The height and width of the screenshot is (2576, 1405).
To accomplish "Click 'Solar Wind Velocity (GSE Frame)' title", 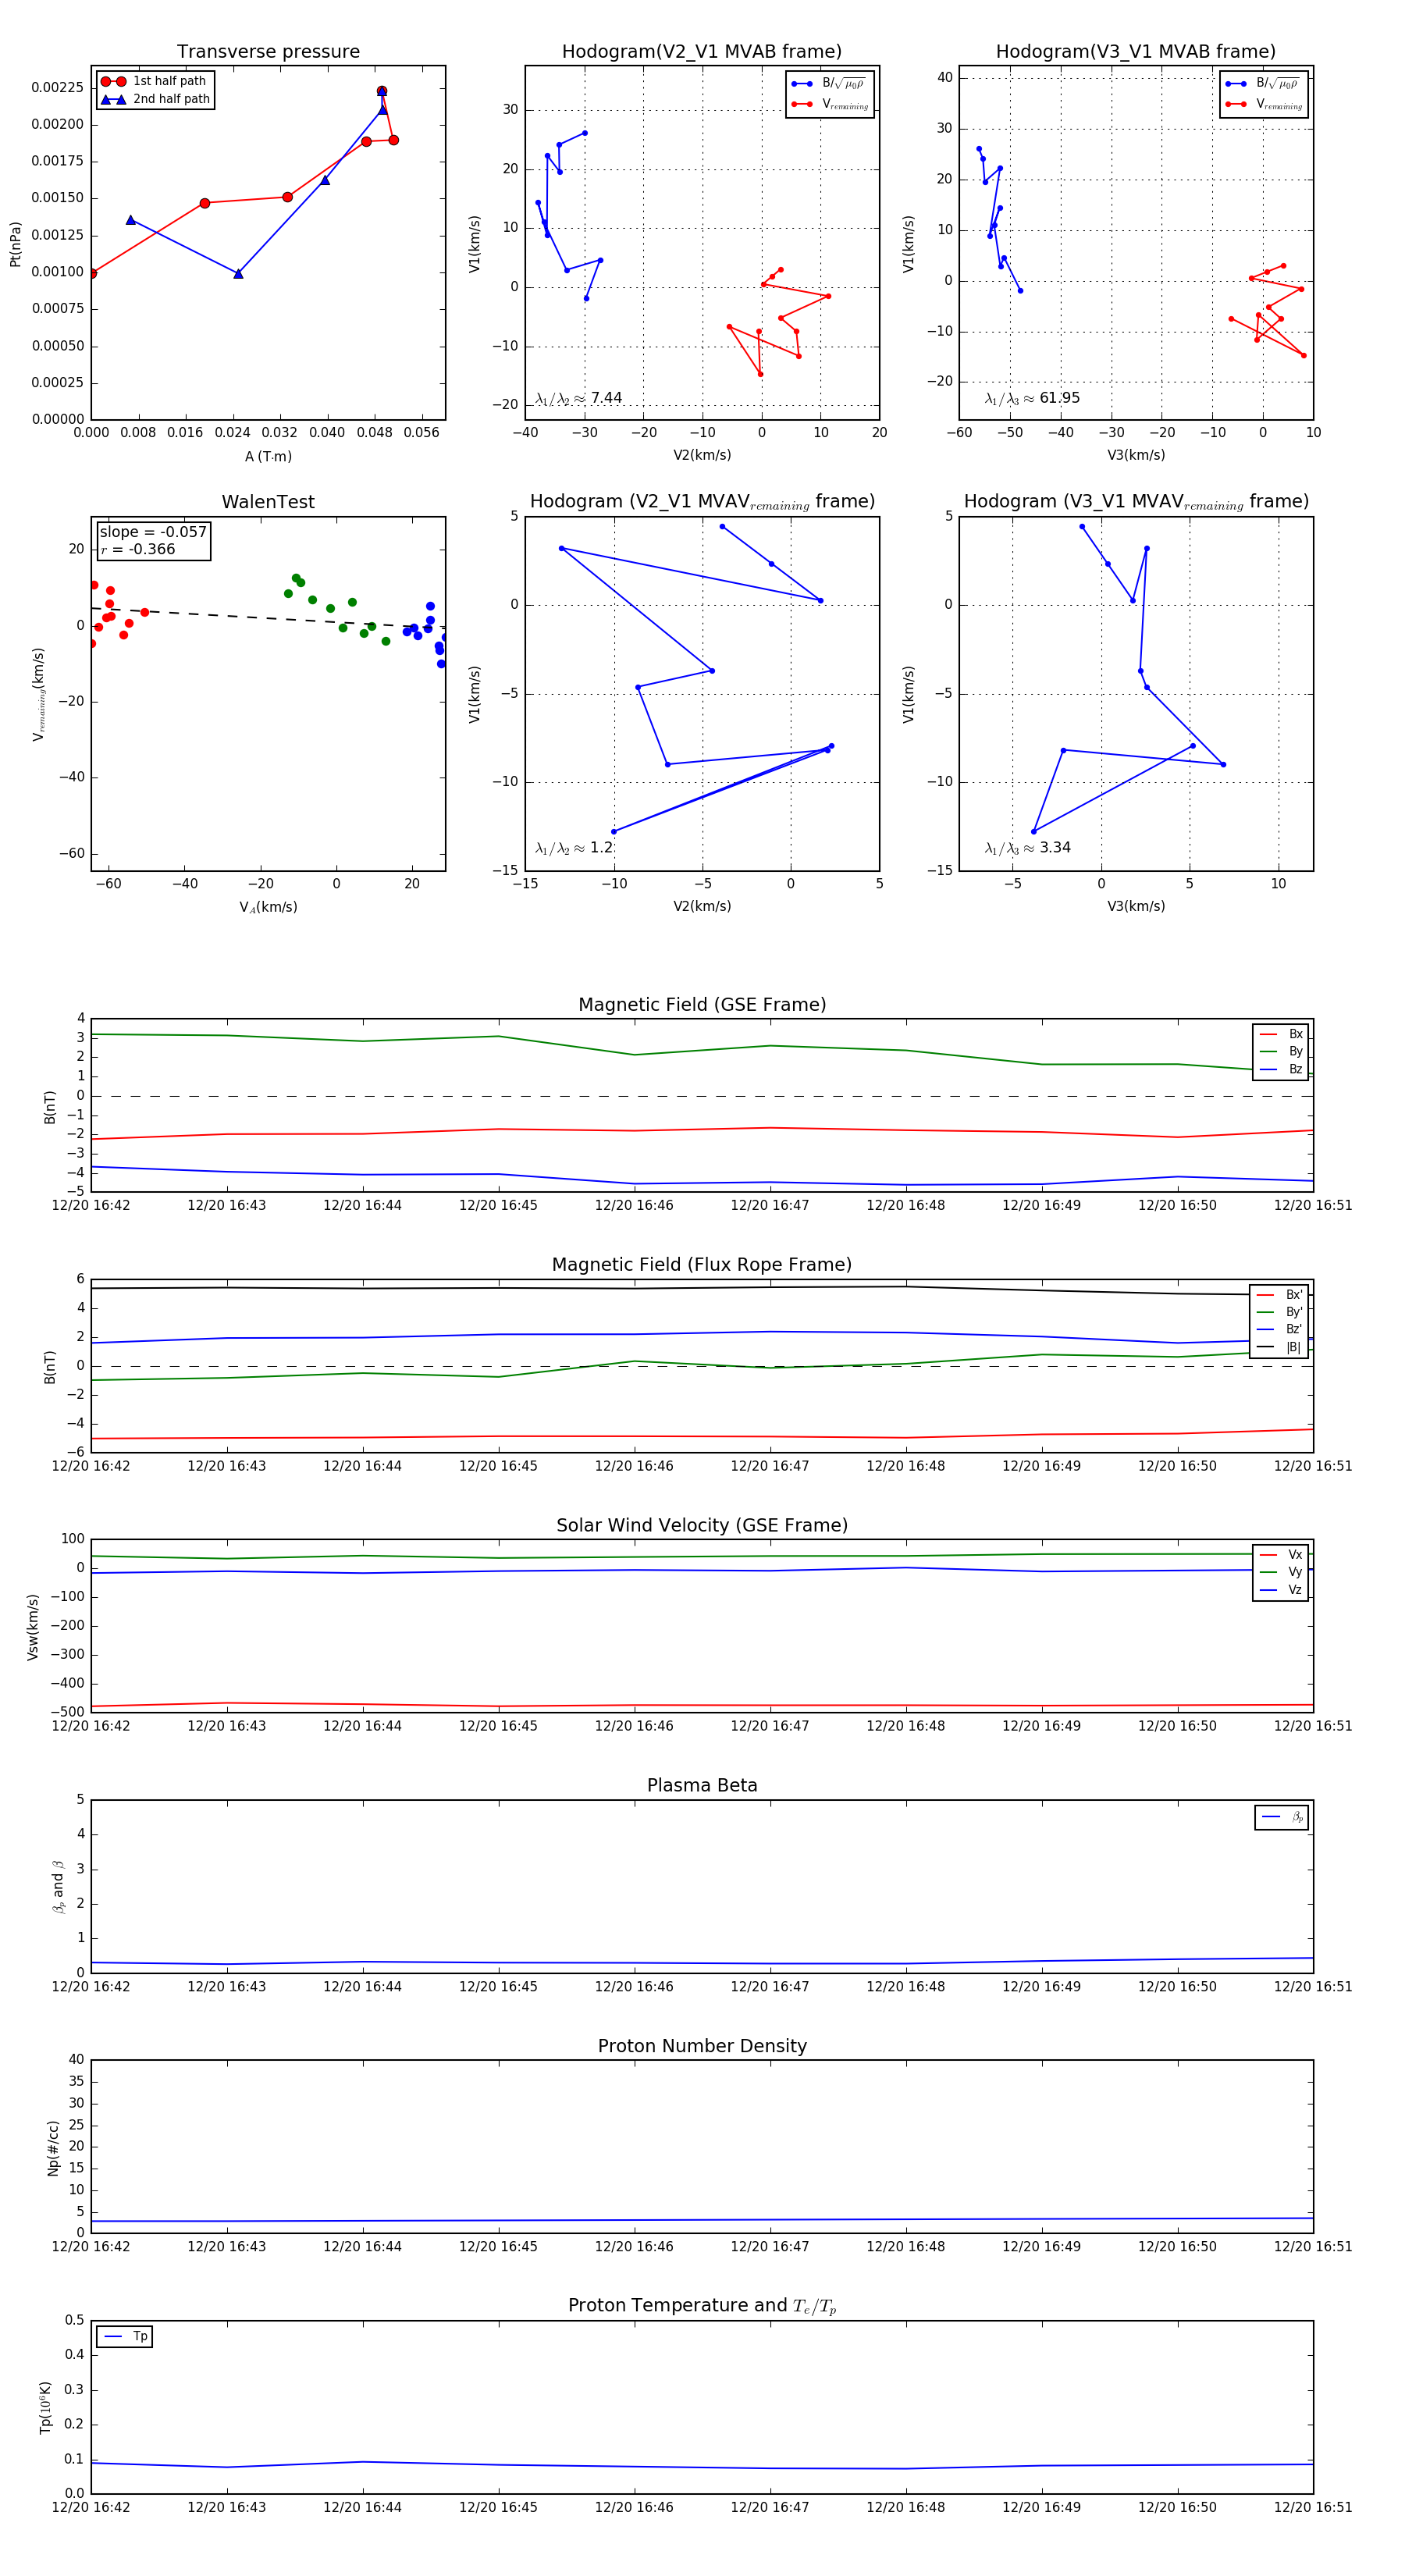I will click(x=702, y=1526).
